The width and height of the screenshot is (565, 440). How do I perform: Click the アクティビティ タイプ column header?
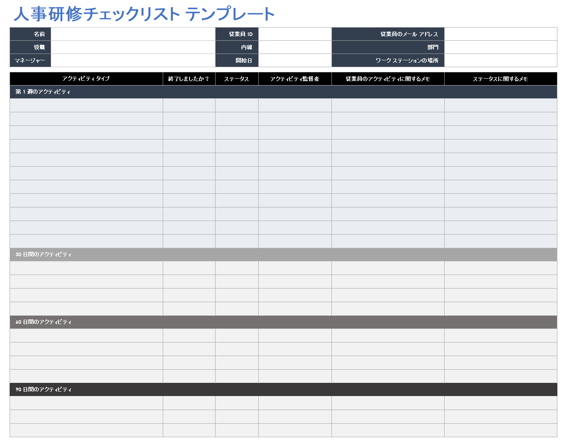[x=86, y=79]
